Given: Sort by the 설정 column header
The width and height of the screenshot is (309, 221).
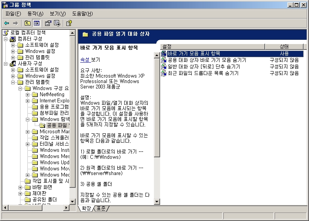Looking at the screenshot, I should (x=213, y=47).
